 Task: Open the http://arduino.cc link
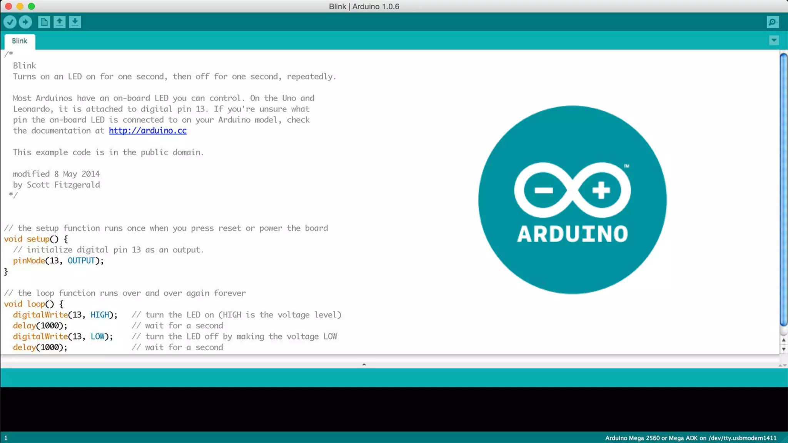click(x=148, y=131)
